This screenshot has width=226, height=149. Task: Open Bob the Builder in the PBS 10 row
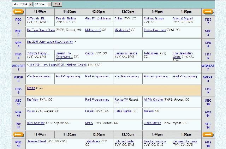(x=124, y=141)
